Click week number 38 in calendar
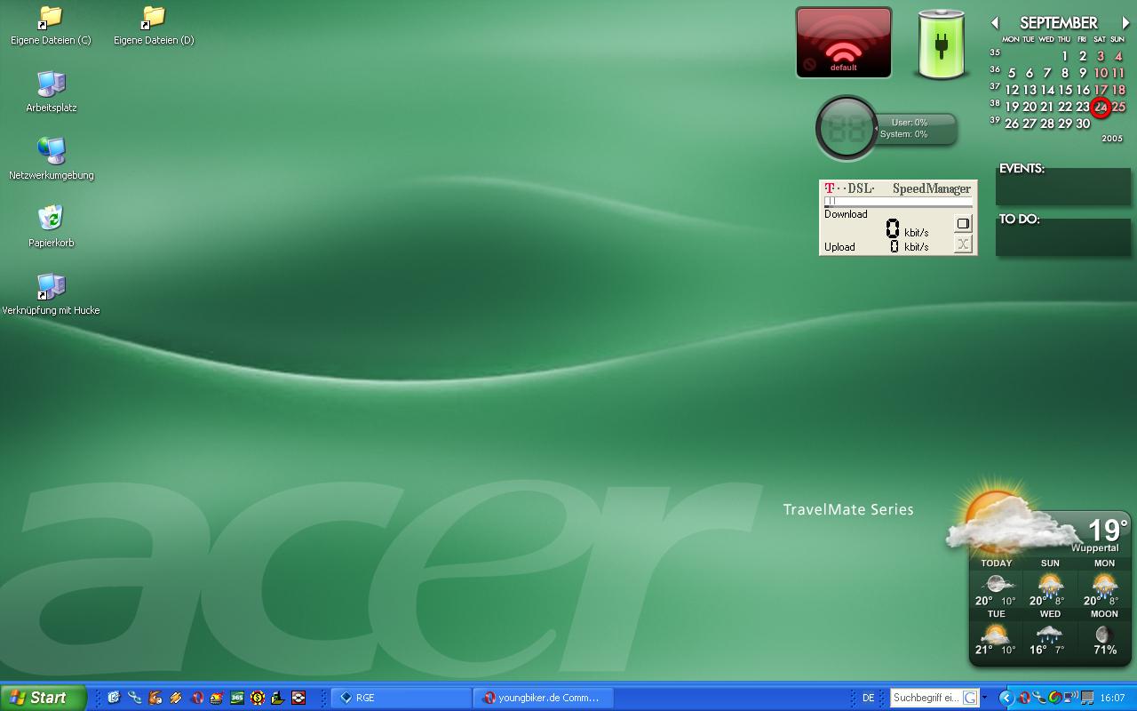This screenshot has width=1137, height=711. point(995,103)
